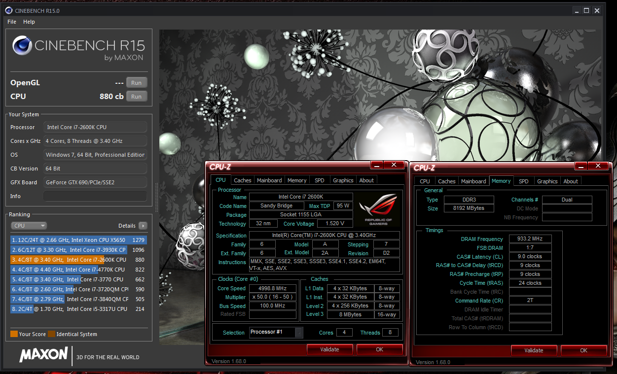This screenshot has width=617, height=374.
Task: Select Graphics tab in right CPU-Z window
Action: coord(547,181)
